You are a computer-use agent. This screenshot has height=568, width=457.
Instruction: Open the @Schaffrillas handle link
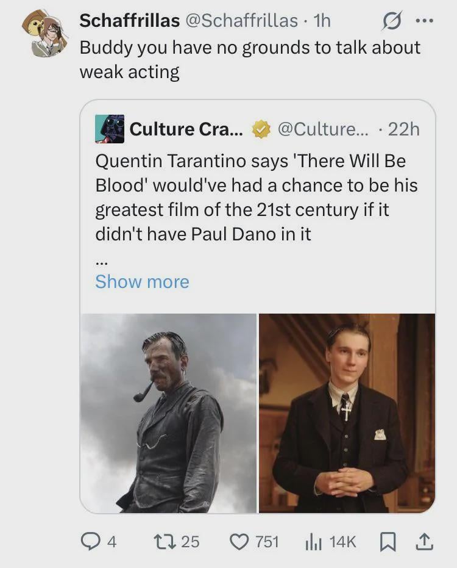click(242, 21)
